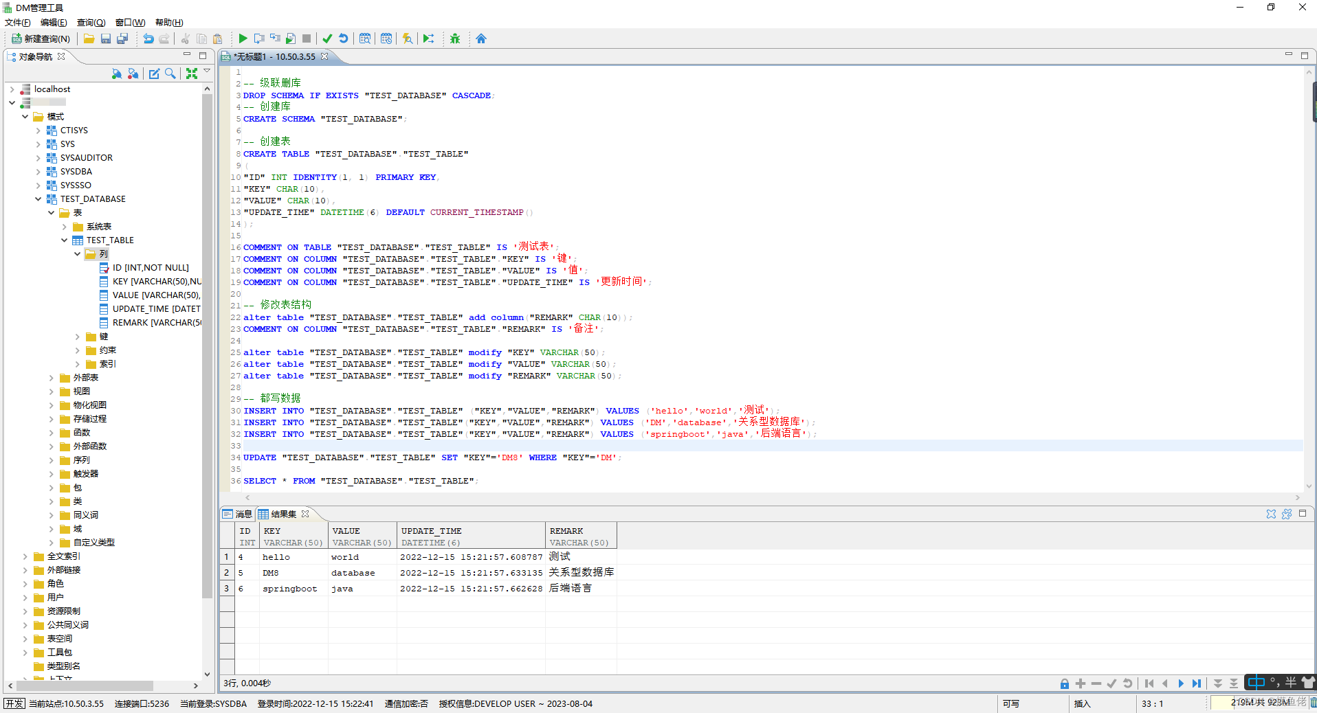1317x713 pixels.
Task: Maximize the results panel via square icon
Action: pyautogui.click(x=1303, y=514)
